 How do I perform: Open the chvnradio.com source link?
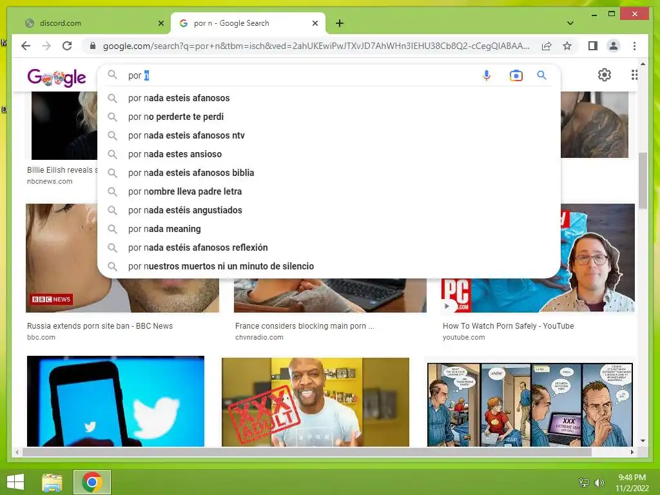[x=259, y=337]
